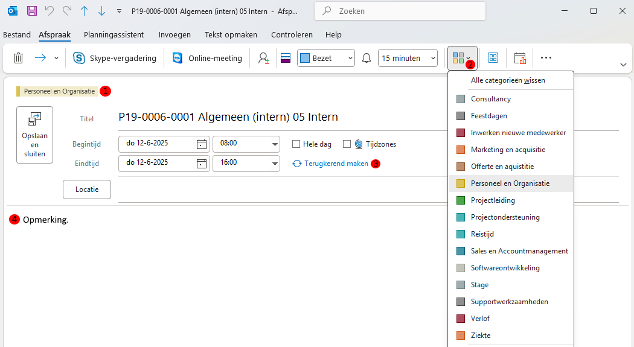Start a Skype-vergadering
The height and width of the screenshot is (347, 634).
tap(115, 58)
